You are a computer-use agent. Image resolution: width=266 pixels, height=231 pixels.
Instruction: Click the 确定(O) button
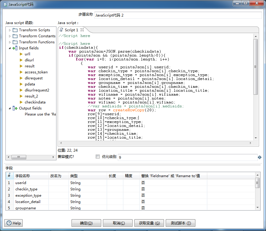tap(86, 223)
